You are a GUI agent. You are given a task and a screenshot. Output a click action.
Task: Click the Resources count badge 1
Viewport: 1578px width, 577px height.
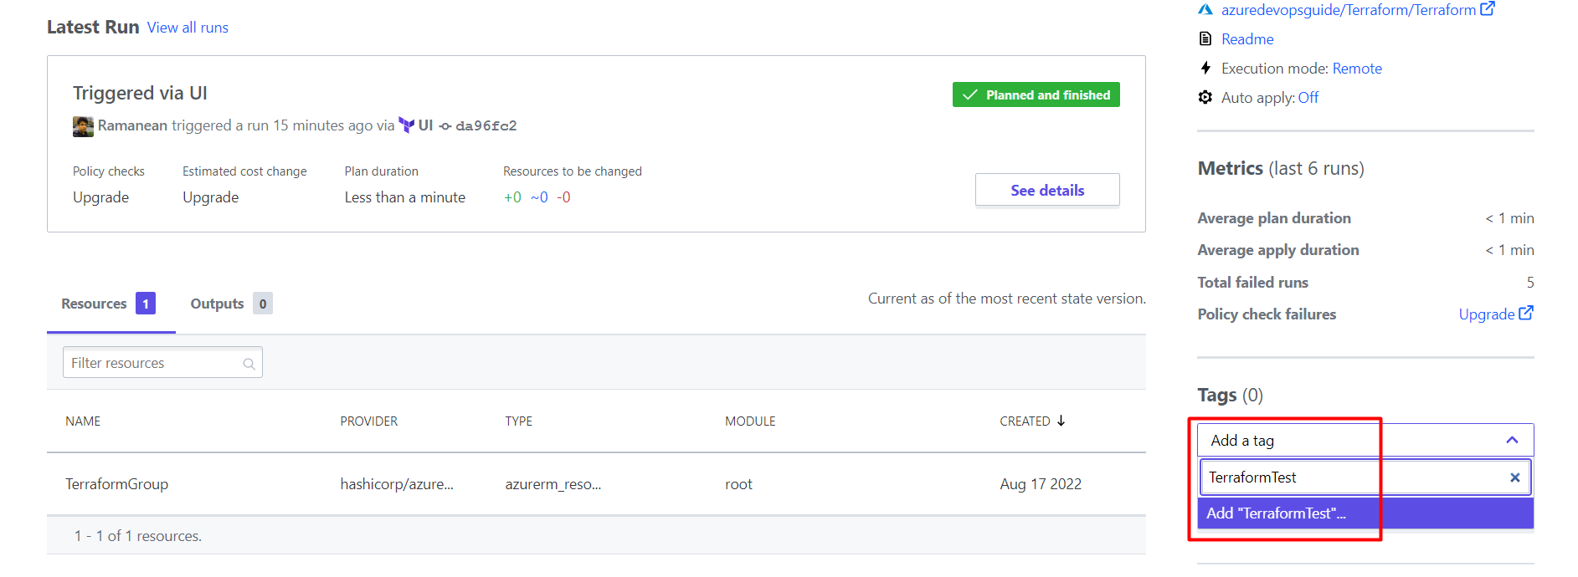coord(146,304)
